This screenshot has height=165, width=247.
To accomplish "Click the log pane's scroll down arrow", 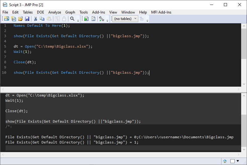I will tap(244, 149).
